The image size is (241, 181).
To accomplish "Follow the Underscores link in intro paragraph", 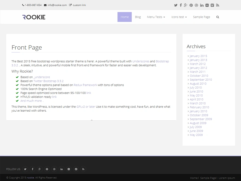I will [x=141, y=61].
